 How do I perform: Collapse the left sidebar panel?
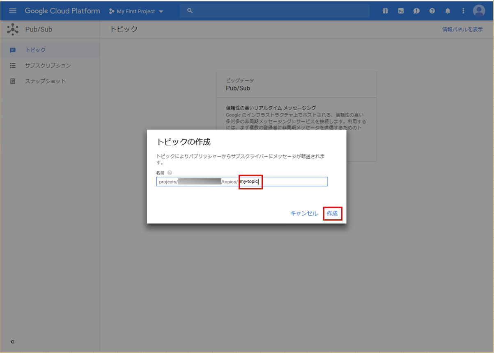13,342
